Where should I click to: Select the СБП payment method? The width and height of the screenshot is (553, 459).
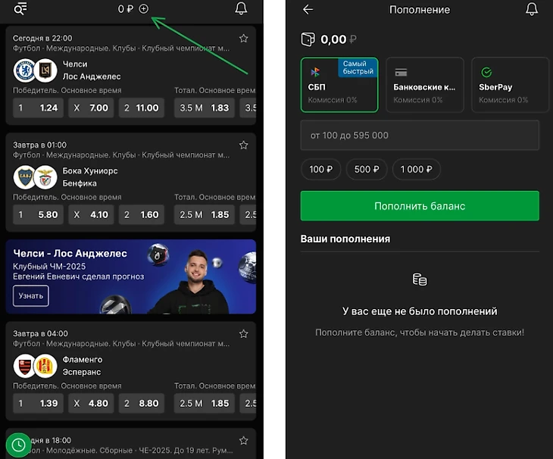[339, 85]
